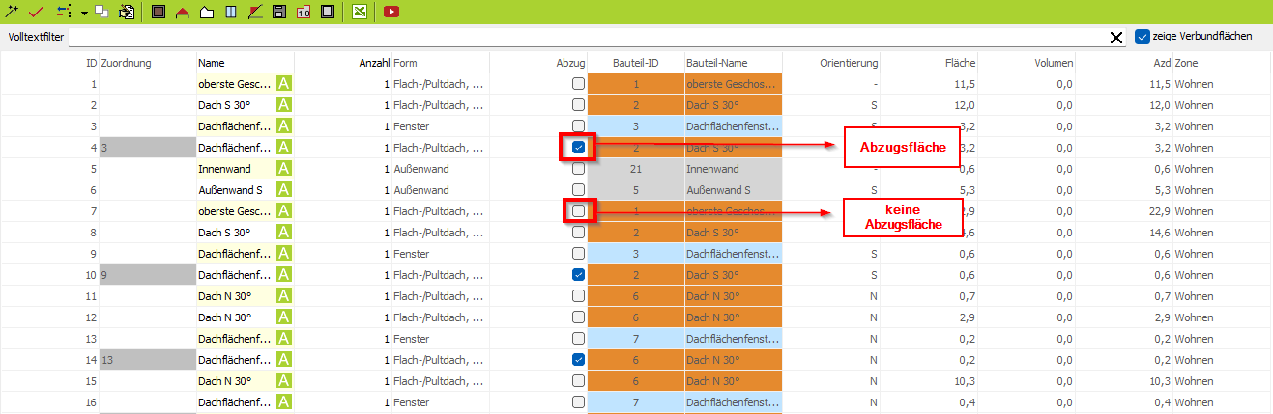Click the green Excel export icon
The image size is (1273, 414).
point(359,13)
